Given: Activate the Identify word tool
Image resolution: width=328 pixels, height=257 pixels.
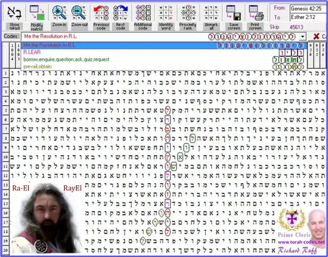Looking at the screenshot, I should [166, 12].
